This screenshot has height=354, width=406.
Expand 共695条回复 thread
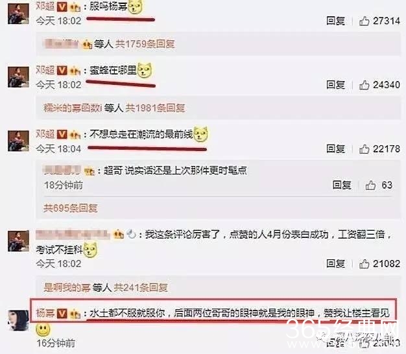71,208
